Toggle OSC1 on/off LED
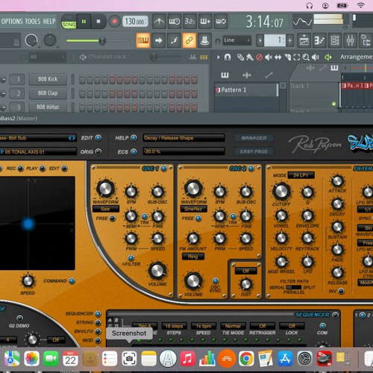 point(164,169)
